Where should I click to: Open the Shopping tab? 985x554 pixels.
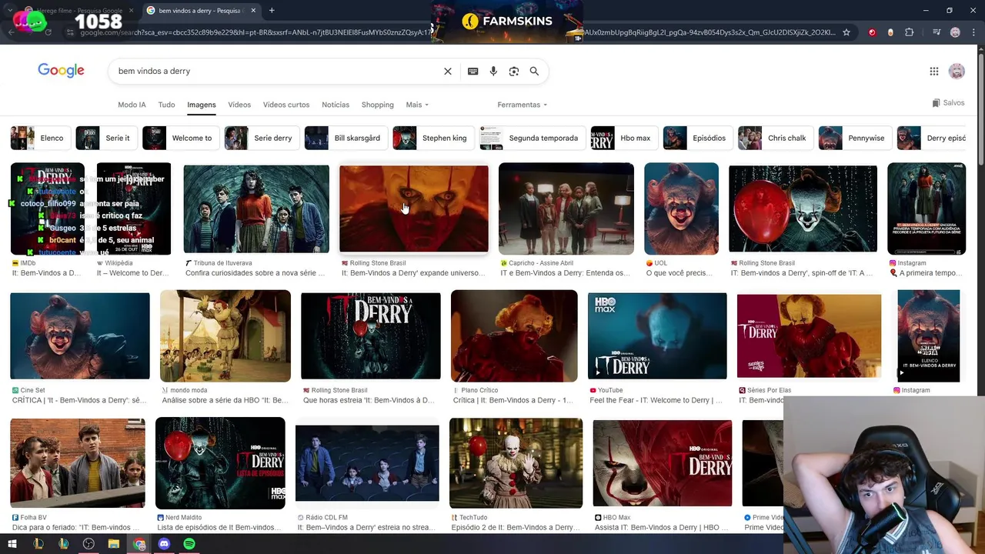(x=377, y=105)
